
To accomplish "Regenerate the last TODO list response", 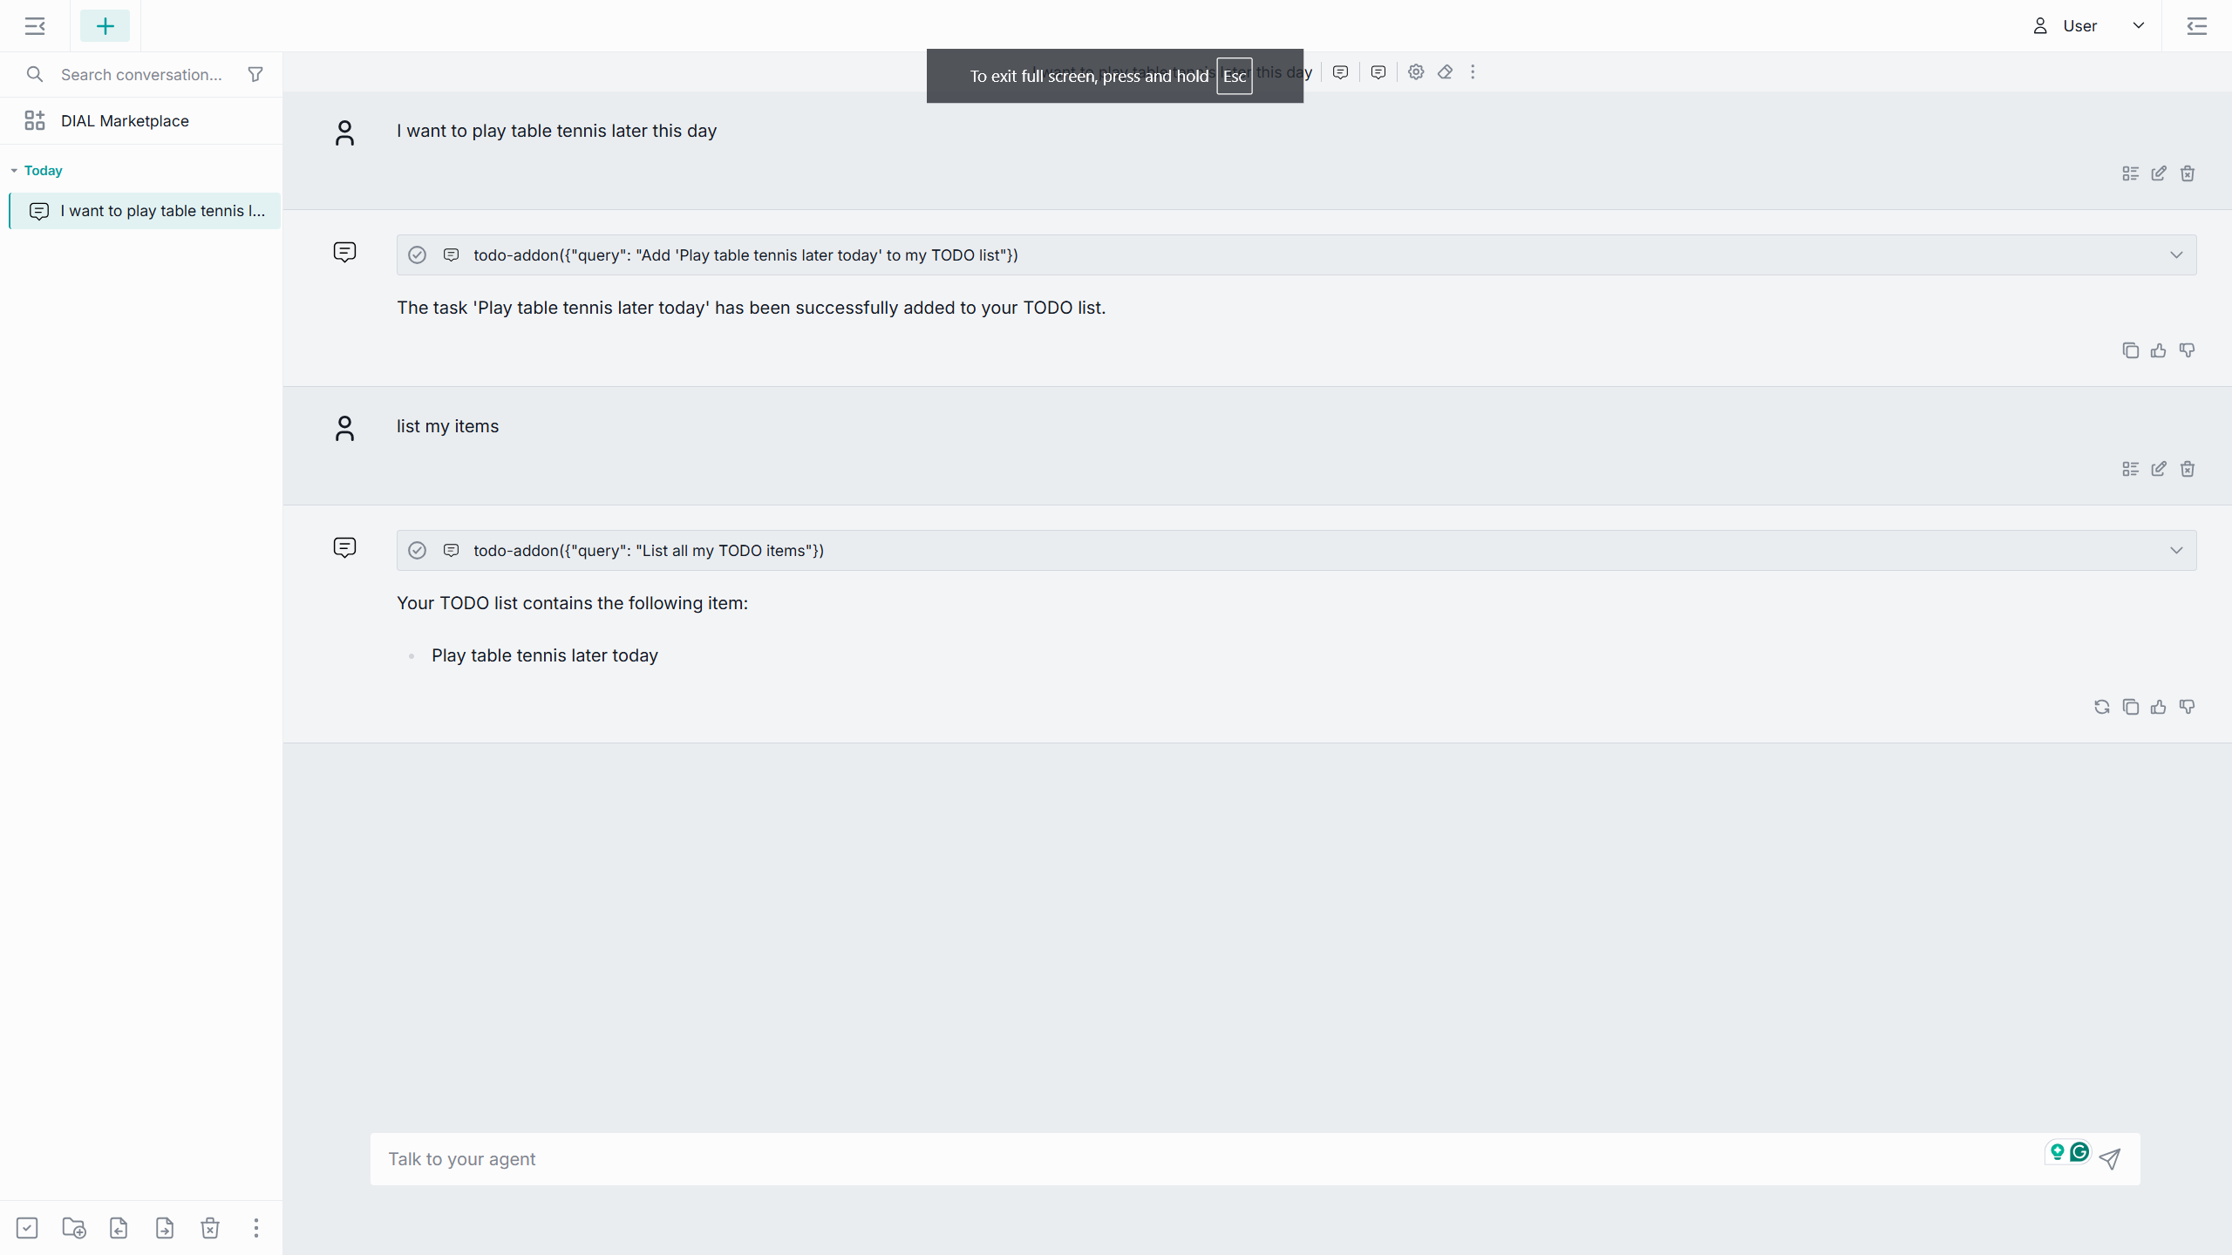I will [x=2102, y=707].
